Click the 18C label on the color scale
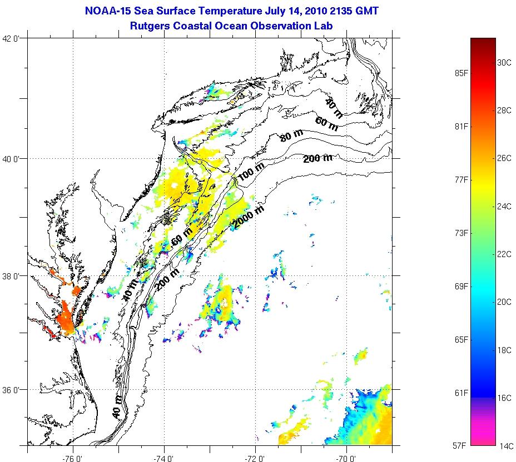Image resolution: width=516 pixels, height=462 pixels. tap(504, 350)
